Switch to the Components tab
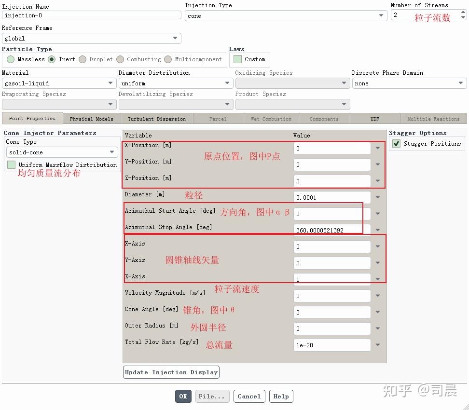 pyautogui.click(x=324, y=119)
